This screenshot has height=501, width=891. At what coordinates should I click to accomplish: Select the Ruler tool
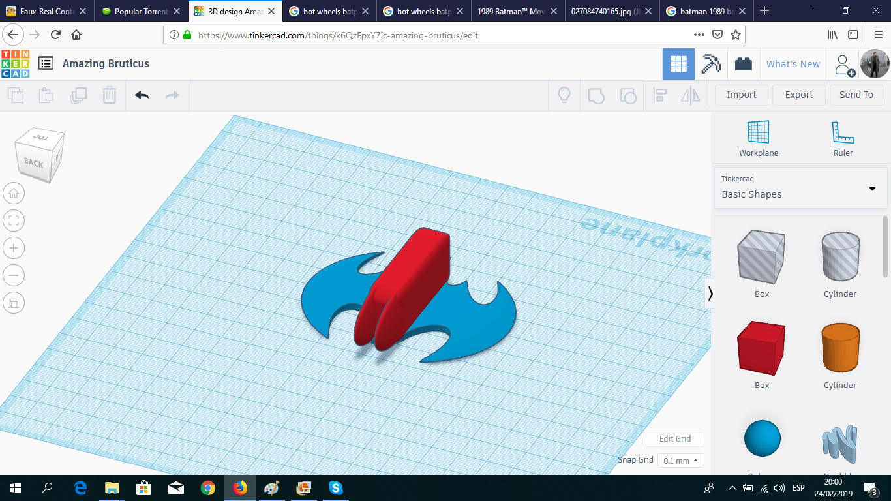[843, 137]
